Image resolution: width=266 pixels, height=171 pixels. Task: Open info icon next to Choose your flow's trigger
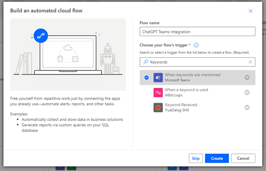click(196, 45)
